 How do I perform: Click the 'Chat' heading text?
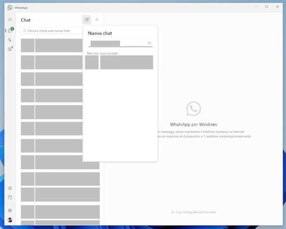click(x=25, y=20)
